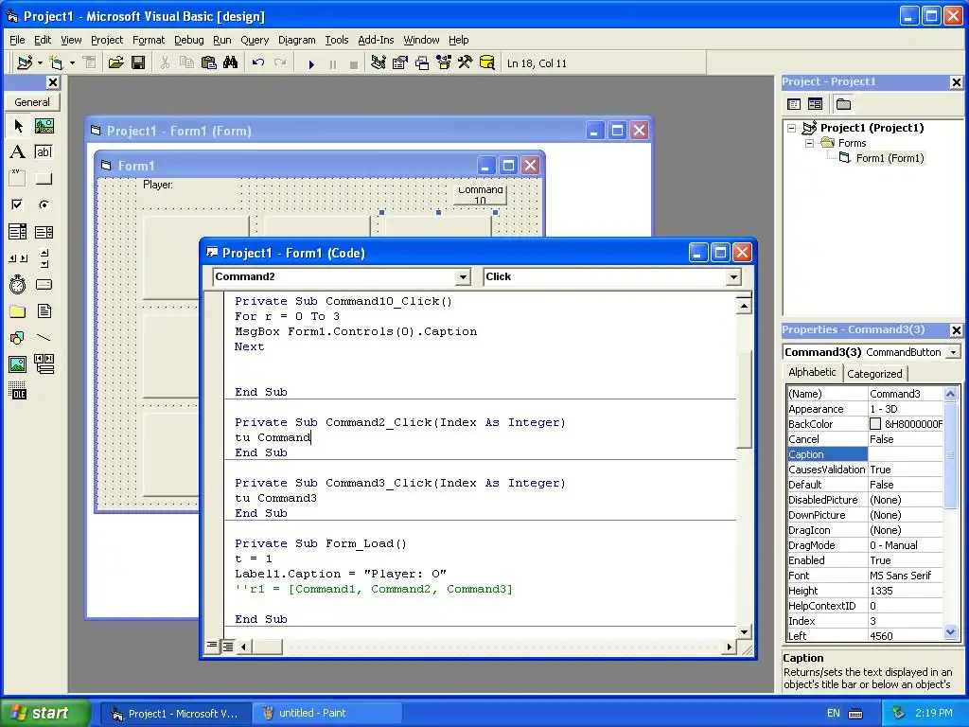
Task: Click the Find binoculars icon
Action: coord(231,63)
